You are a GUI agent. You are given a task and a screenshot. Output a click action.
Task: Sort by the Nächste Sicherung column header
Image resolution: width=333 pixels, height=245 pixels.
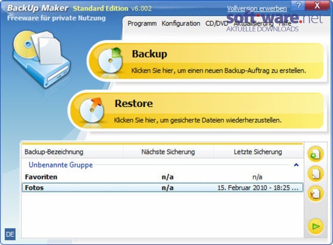(168, 152)
